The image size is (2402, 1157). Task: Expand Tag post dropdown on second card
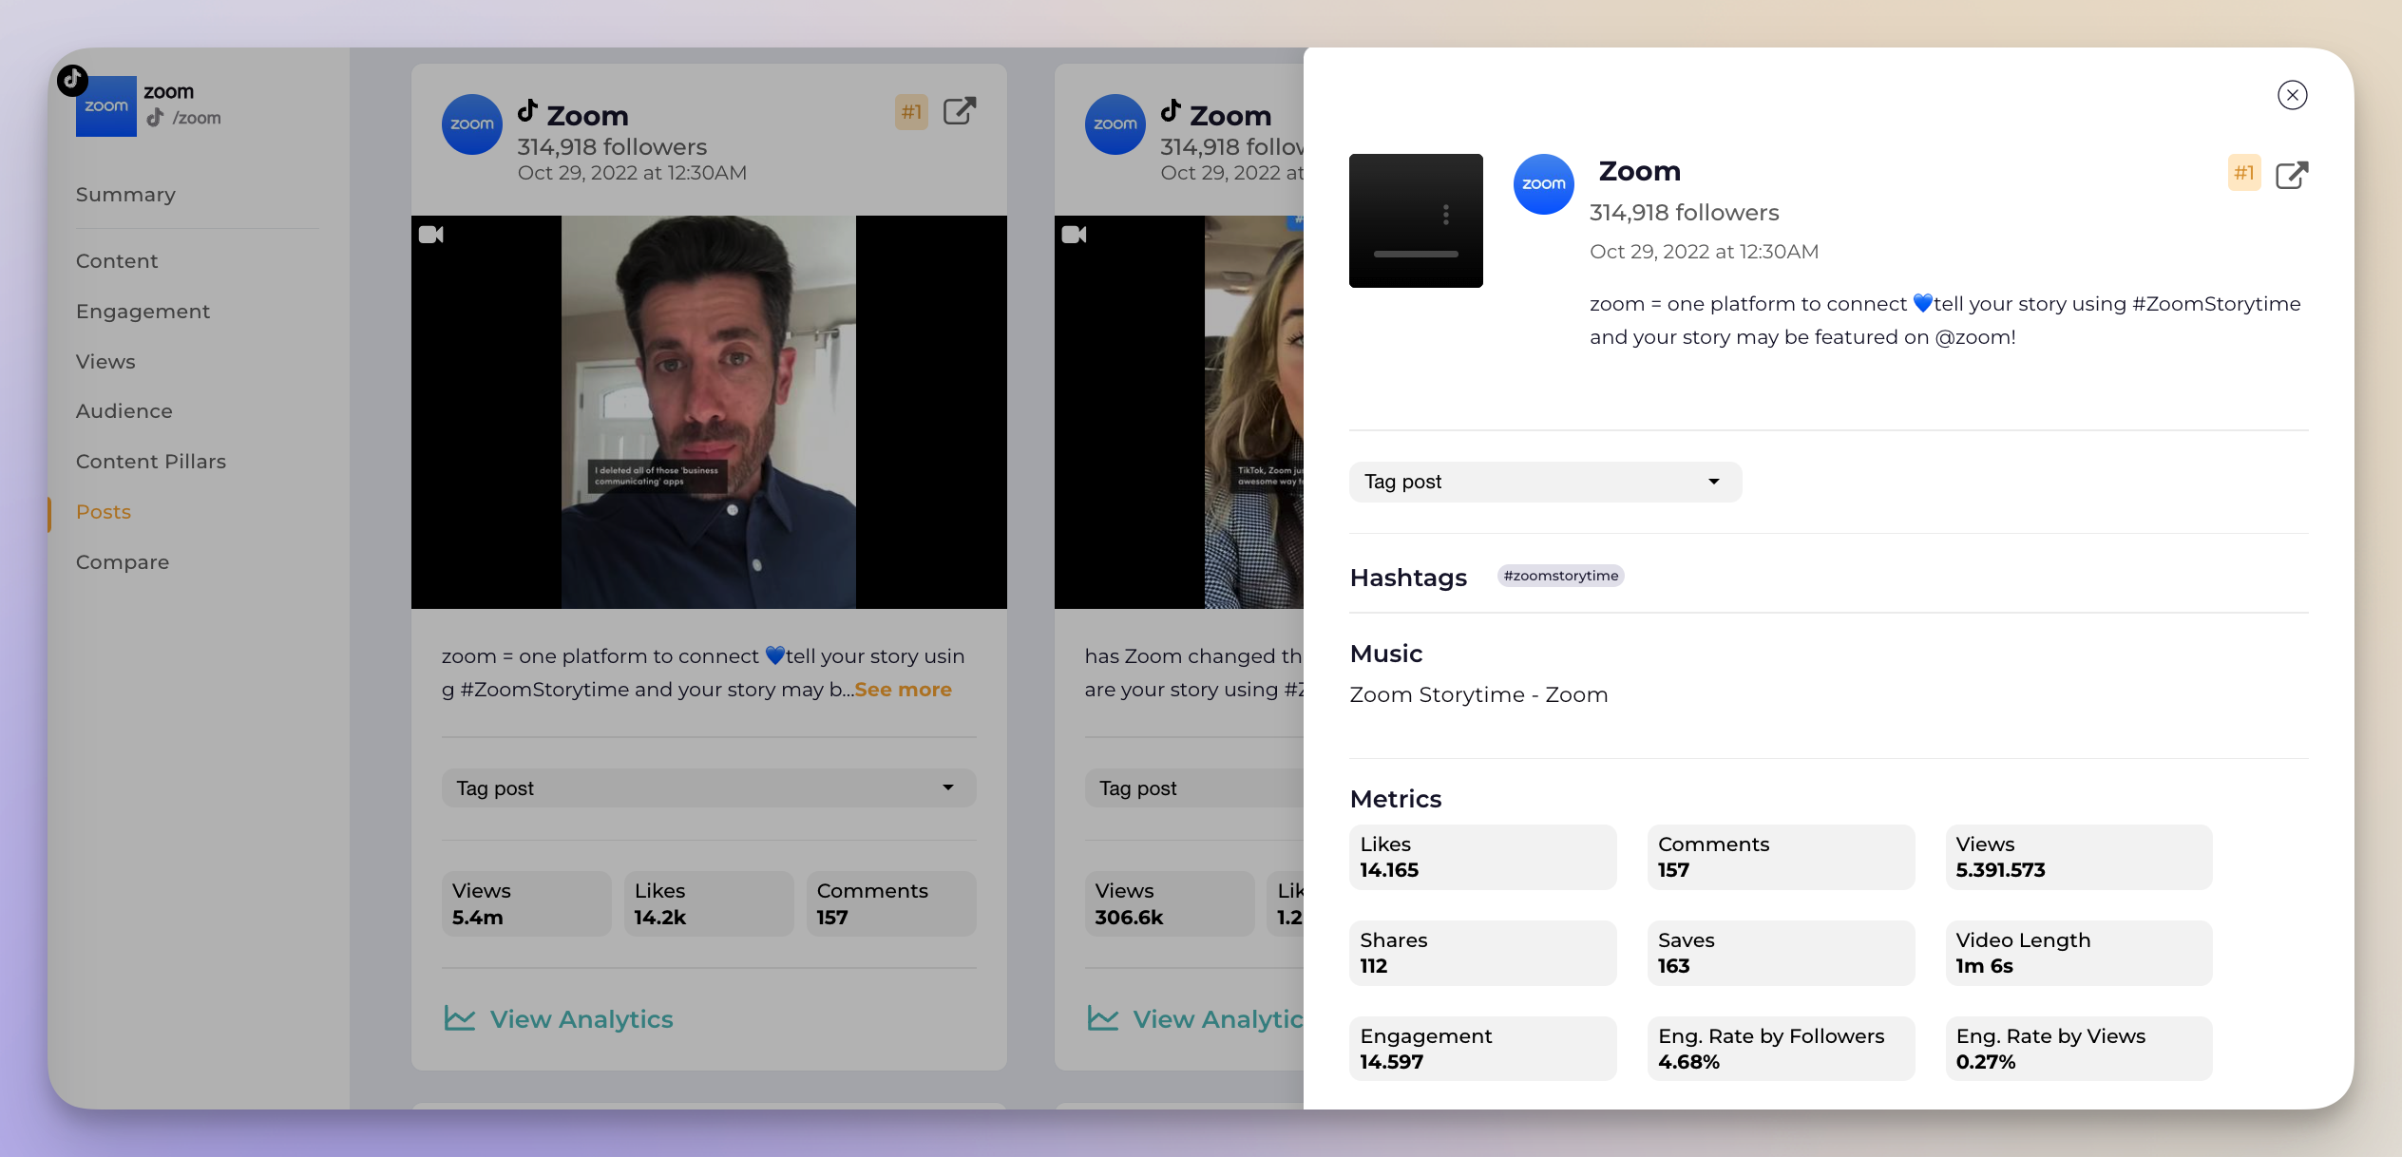pos(1194,788)
